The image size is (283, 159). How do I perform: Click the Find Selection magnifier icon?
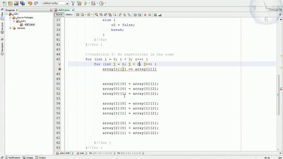coord(96,15)
